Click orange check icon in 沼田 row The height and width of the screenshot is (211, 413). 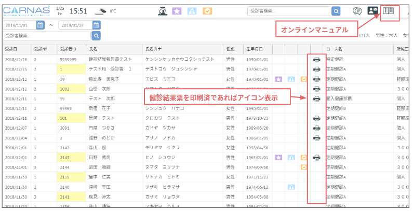[x=304, y=167]
